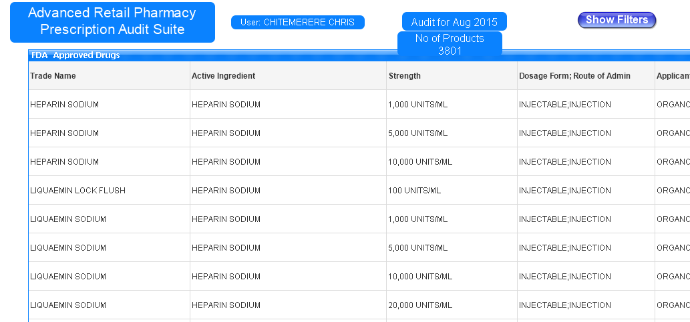
Task: Select the Strength column header
Action: click(x=405, y=76)
